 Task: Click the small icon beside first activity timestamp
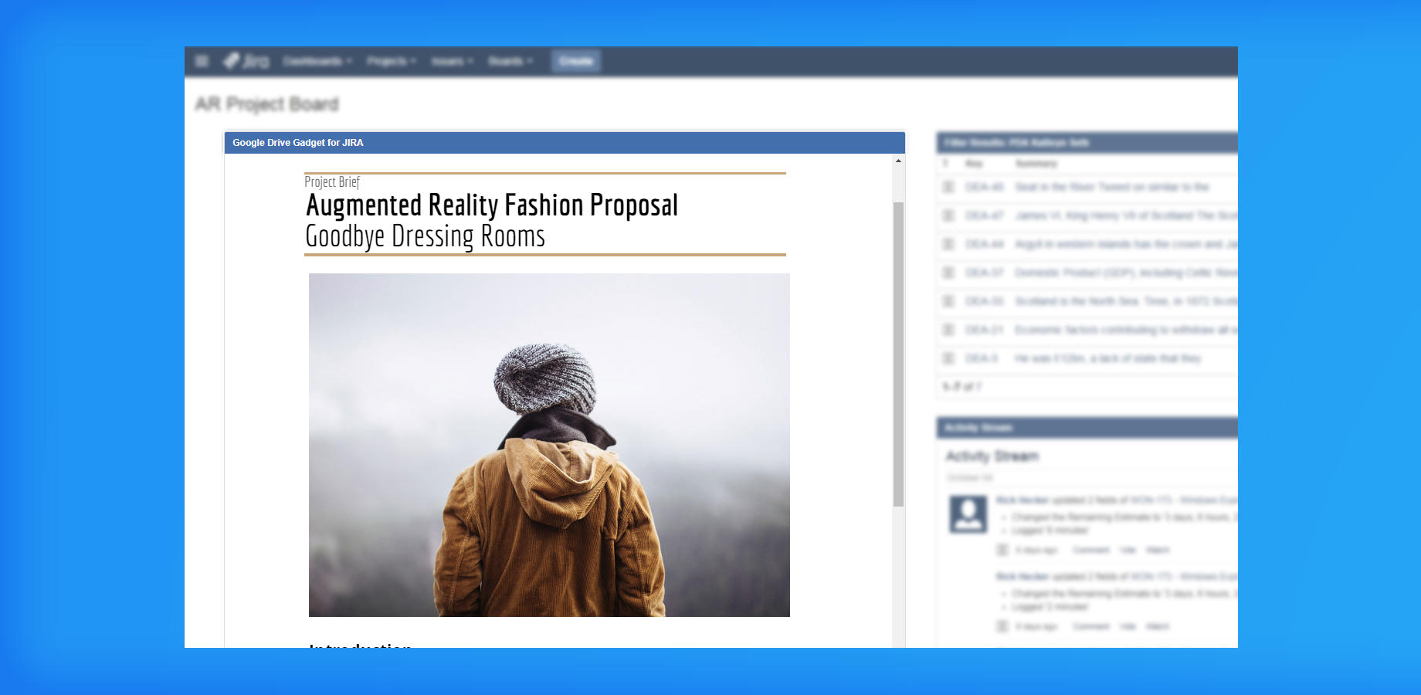1002,550
